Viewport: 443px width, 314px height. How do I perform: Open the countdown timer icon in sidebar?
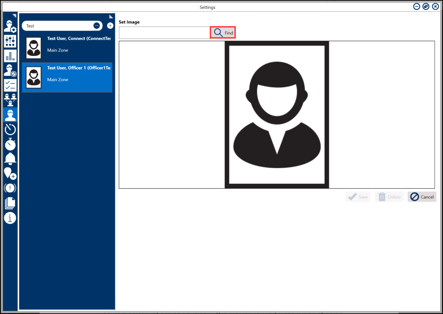(x=10, y=129)
